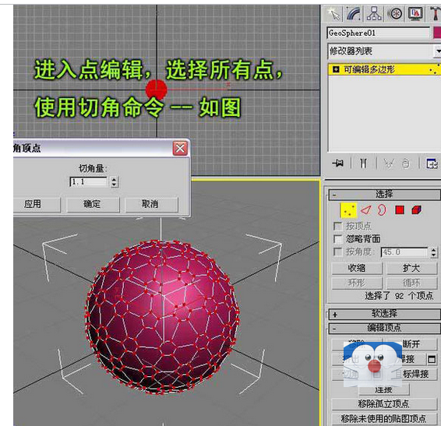Click the 切角量 value field
Viewport: 441px width, 426px height.
click(x=88, y=181)
